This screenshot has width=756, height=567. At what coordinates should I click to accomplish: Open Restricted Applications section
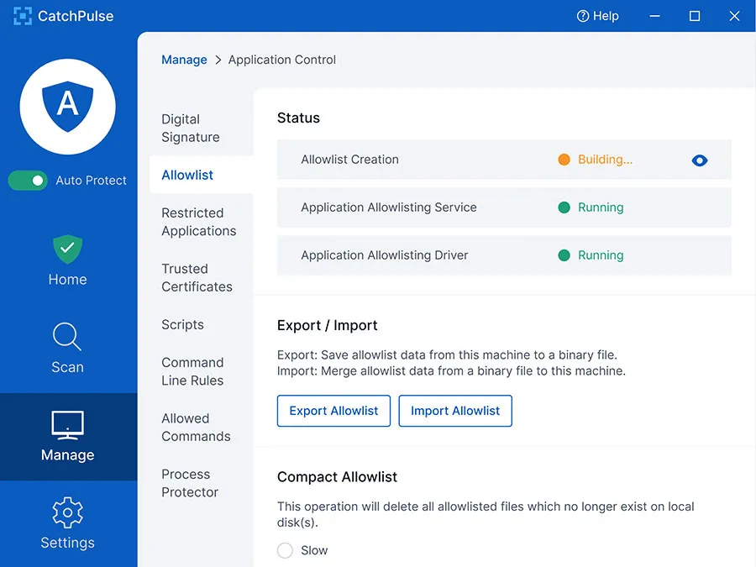click(x=198, y=222)
